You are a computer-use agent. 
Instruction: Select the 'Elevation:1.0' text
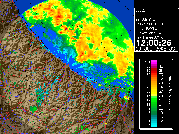(x=148, y=33)
